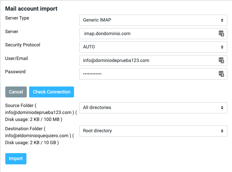Click the Password label text
The image size is (232, 172).
(15, 72)
